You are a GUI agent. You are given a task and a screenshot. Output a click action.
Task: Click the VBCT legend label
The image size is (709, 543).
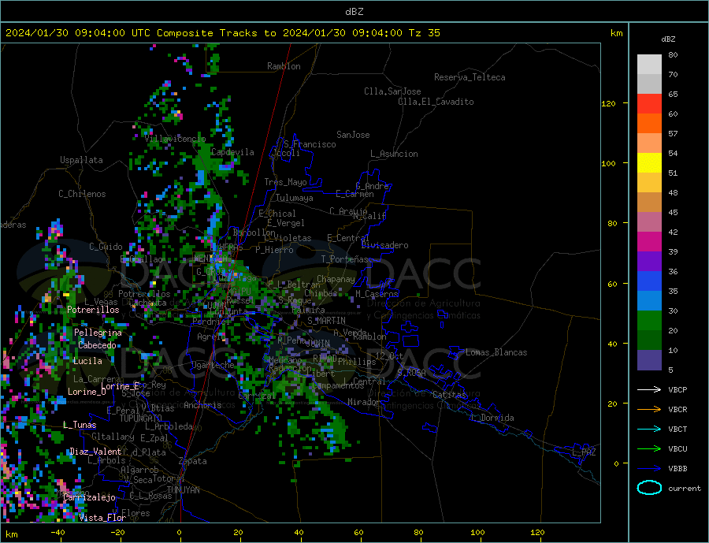click(x=677, y=429)
